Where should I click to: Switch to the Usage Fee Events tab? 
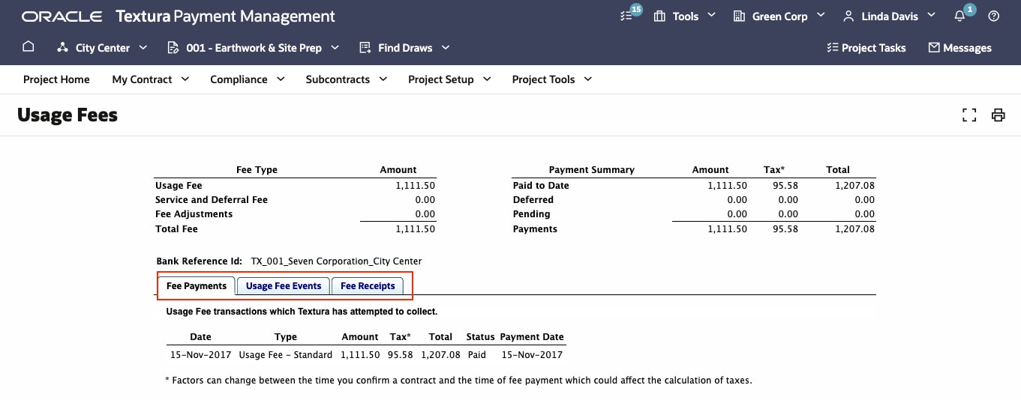[x=284, y=286]
